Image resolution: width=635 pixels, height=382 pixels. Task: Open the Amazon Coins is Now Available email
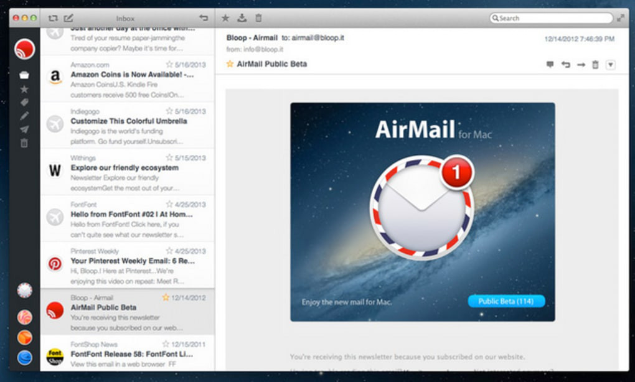coord(127,79)
